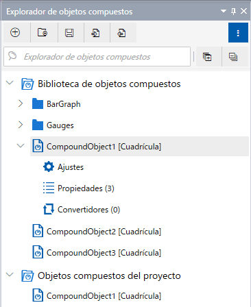Collapse CompoundObject1 [Cuadrícula] in the library

21,145
